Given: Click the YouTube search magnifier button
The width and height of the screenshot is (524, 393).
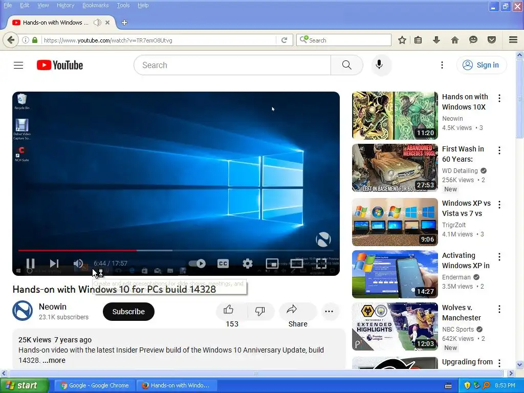Looking at the screenshot, I should tap(347, 65).
